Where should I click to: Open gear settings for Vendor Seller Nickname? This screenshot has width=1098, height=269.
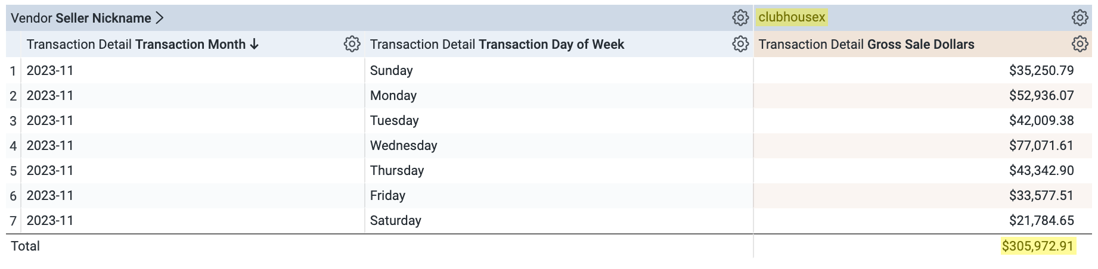coord(740,18)
